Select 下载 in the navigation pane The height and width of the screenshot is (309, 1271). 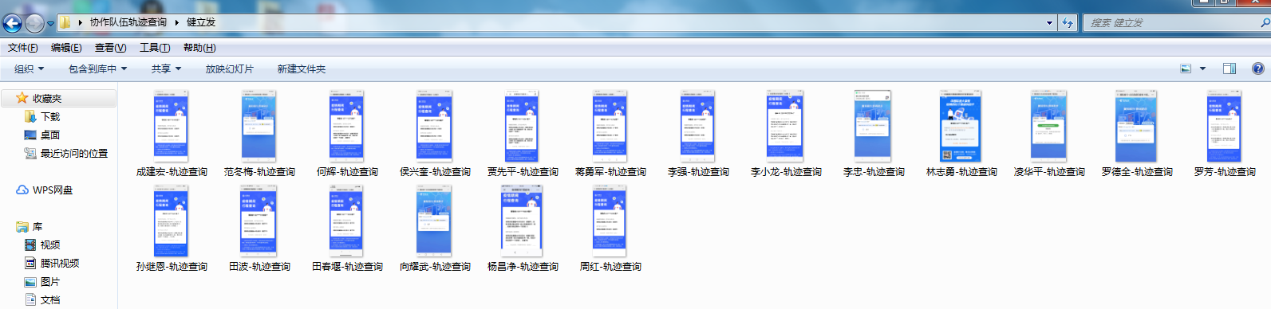pyautogui.click(x=50, y=117)
